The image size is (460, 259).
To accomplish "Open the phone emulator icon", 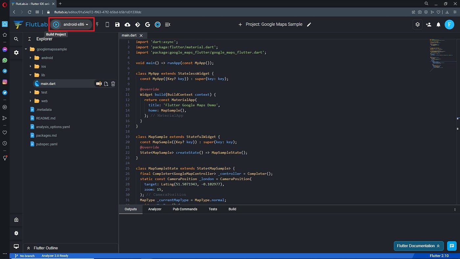I will tap(107, 24).
